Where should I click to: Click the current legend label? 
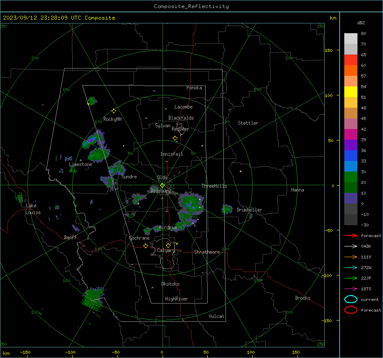point(370,299)
